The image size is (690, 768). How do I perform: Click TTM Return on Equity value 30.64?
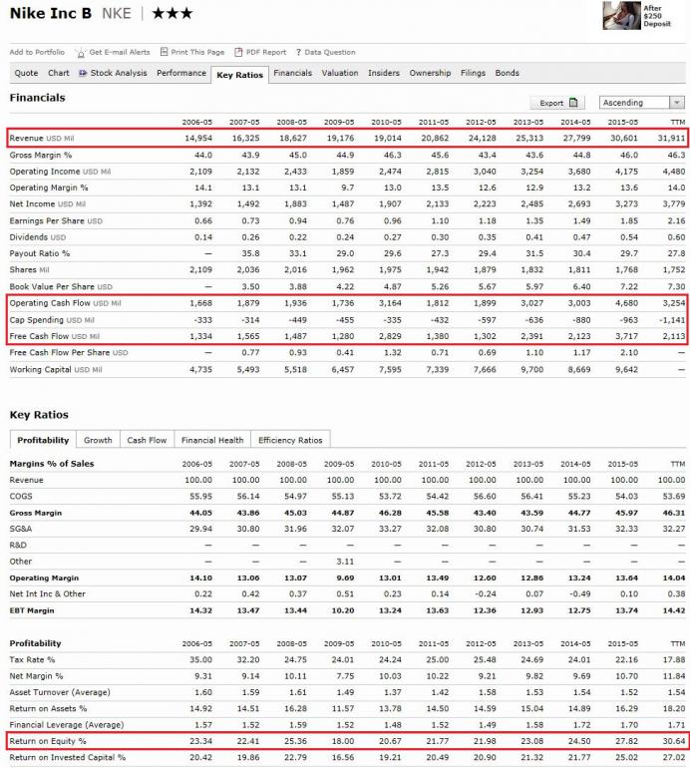[x=674, y=741]
